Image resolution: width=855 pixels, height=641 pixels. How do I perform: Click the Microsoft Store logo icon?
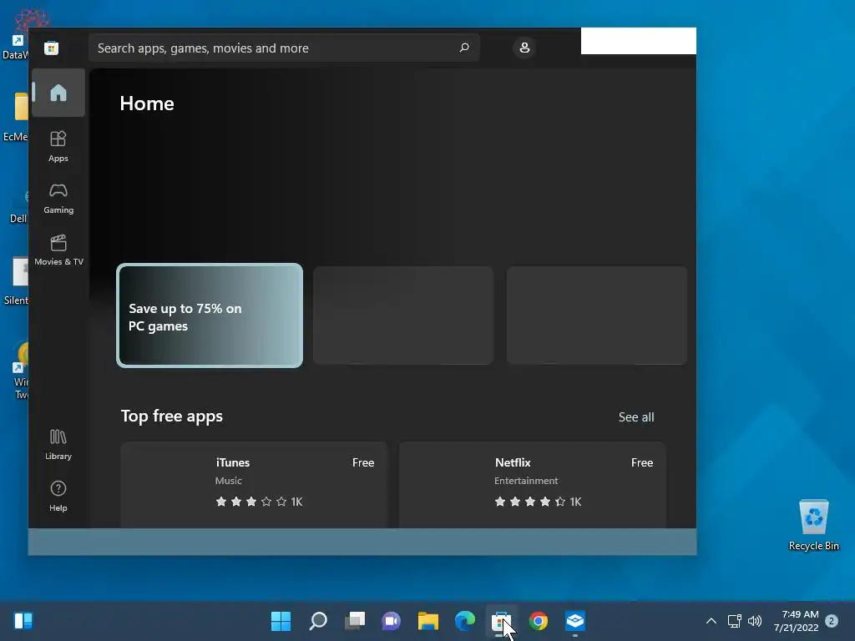click(51, 48)
